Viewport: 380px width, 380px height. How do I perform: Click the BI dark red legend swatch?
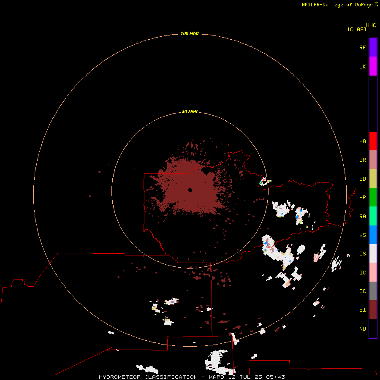(x=373, y=310)
